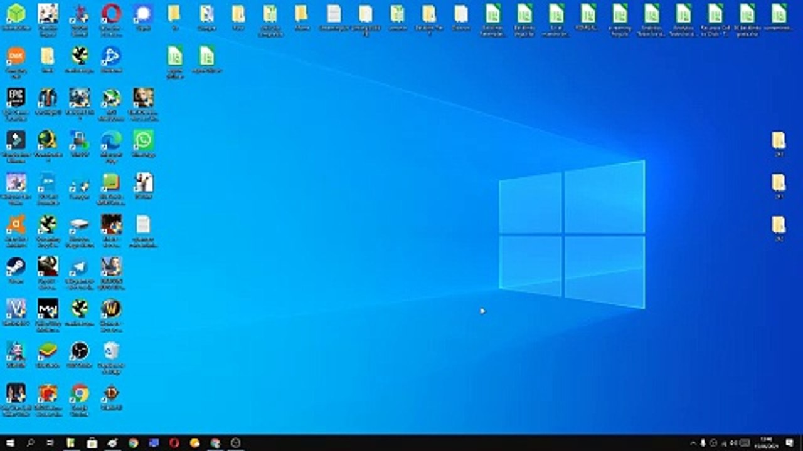Show hidden system tray icons

(x=693, y=443)
